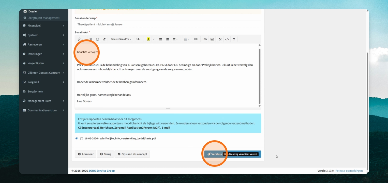This screenshot has height=183, width=388.
Task: Open the Vragenlijsten menu item
Action: pyautogui.click(x=43, y=63)
